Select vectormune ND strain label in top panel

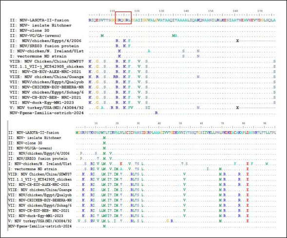38,56
